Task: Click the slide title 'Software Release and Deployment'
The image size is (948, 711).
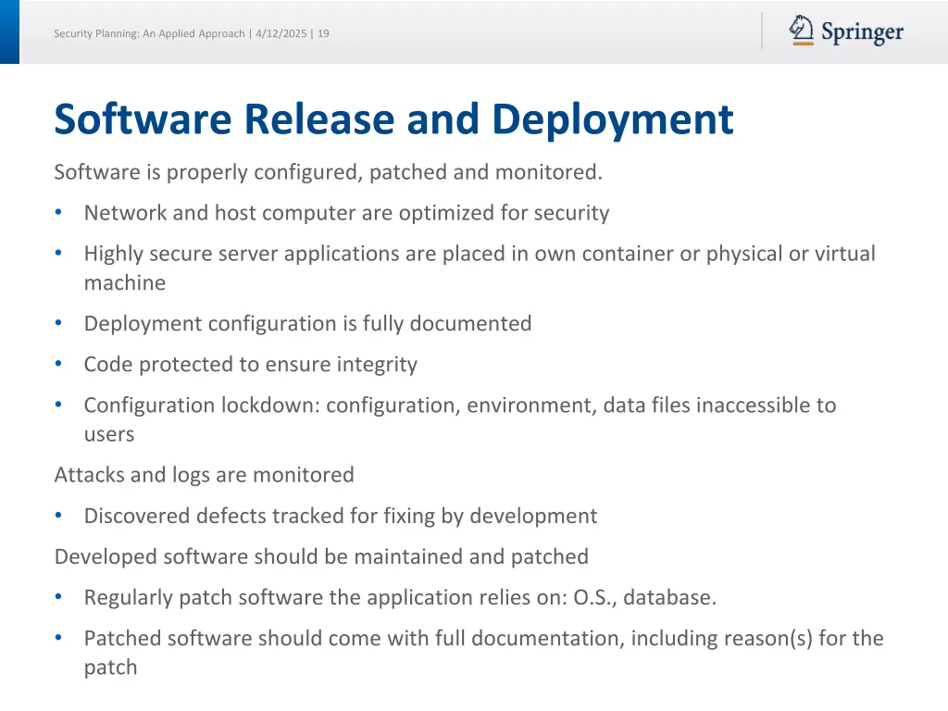Action: [393, 119]
